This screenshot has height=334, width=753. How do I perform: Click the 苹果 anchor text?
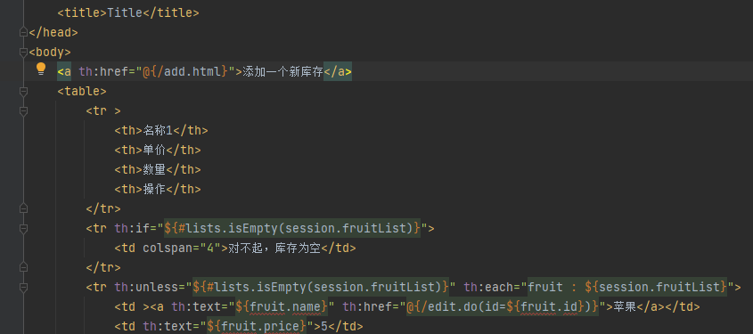tap(625, 306)
